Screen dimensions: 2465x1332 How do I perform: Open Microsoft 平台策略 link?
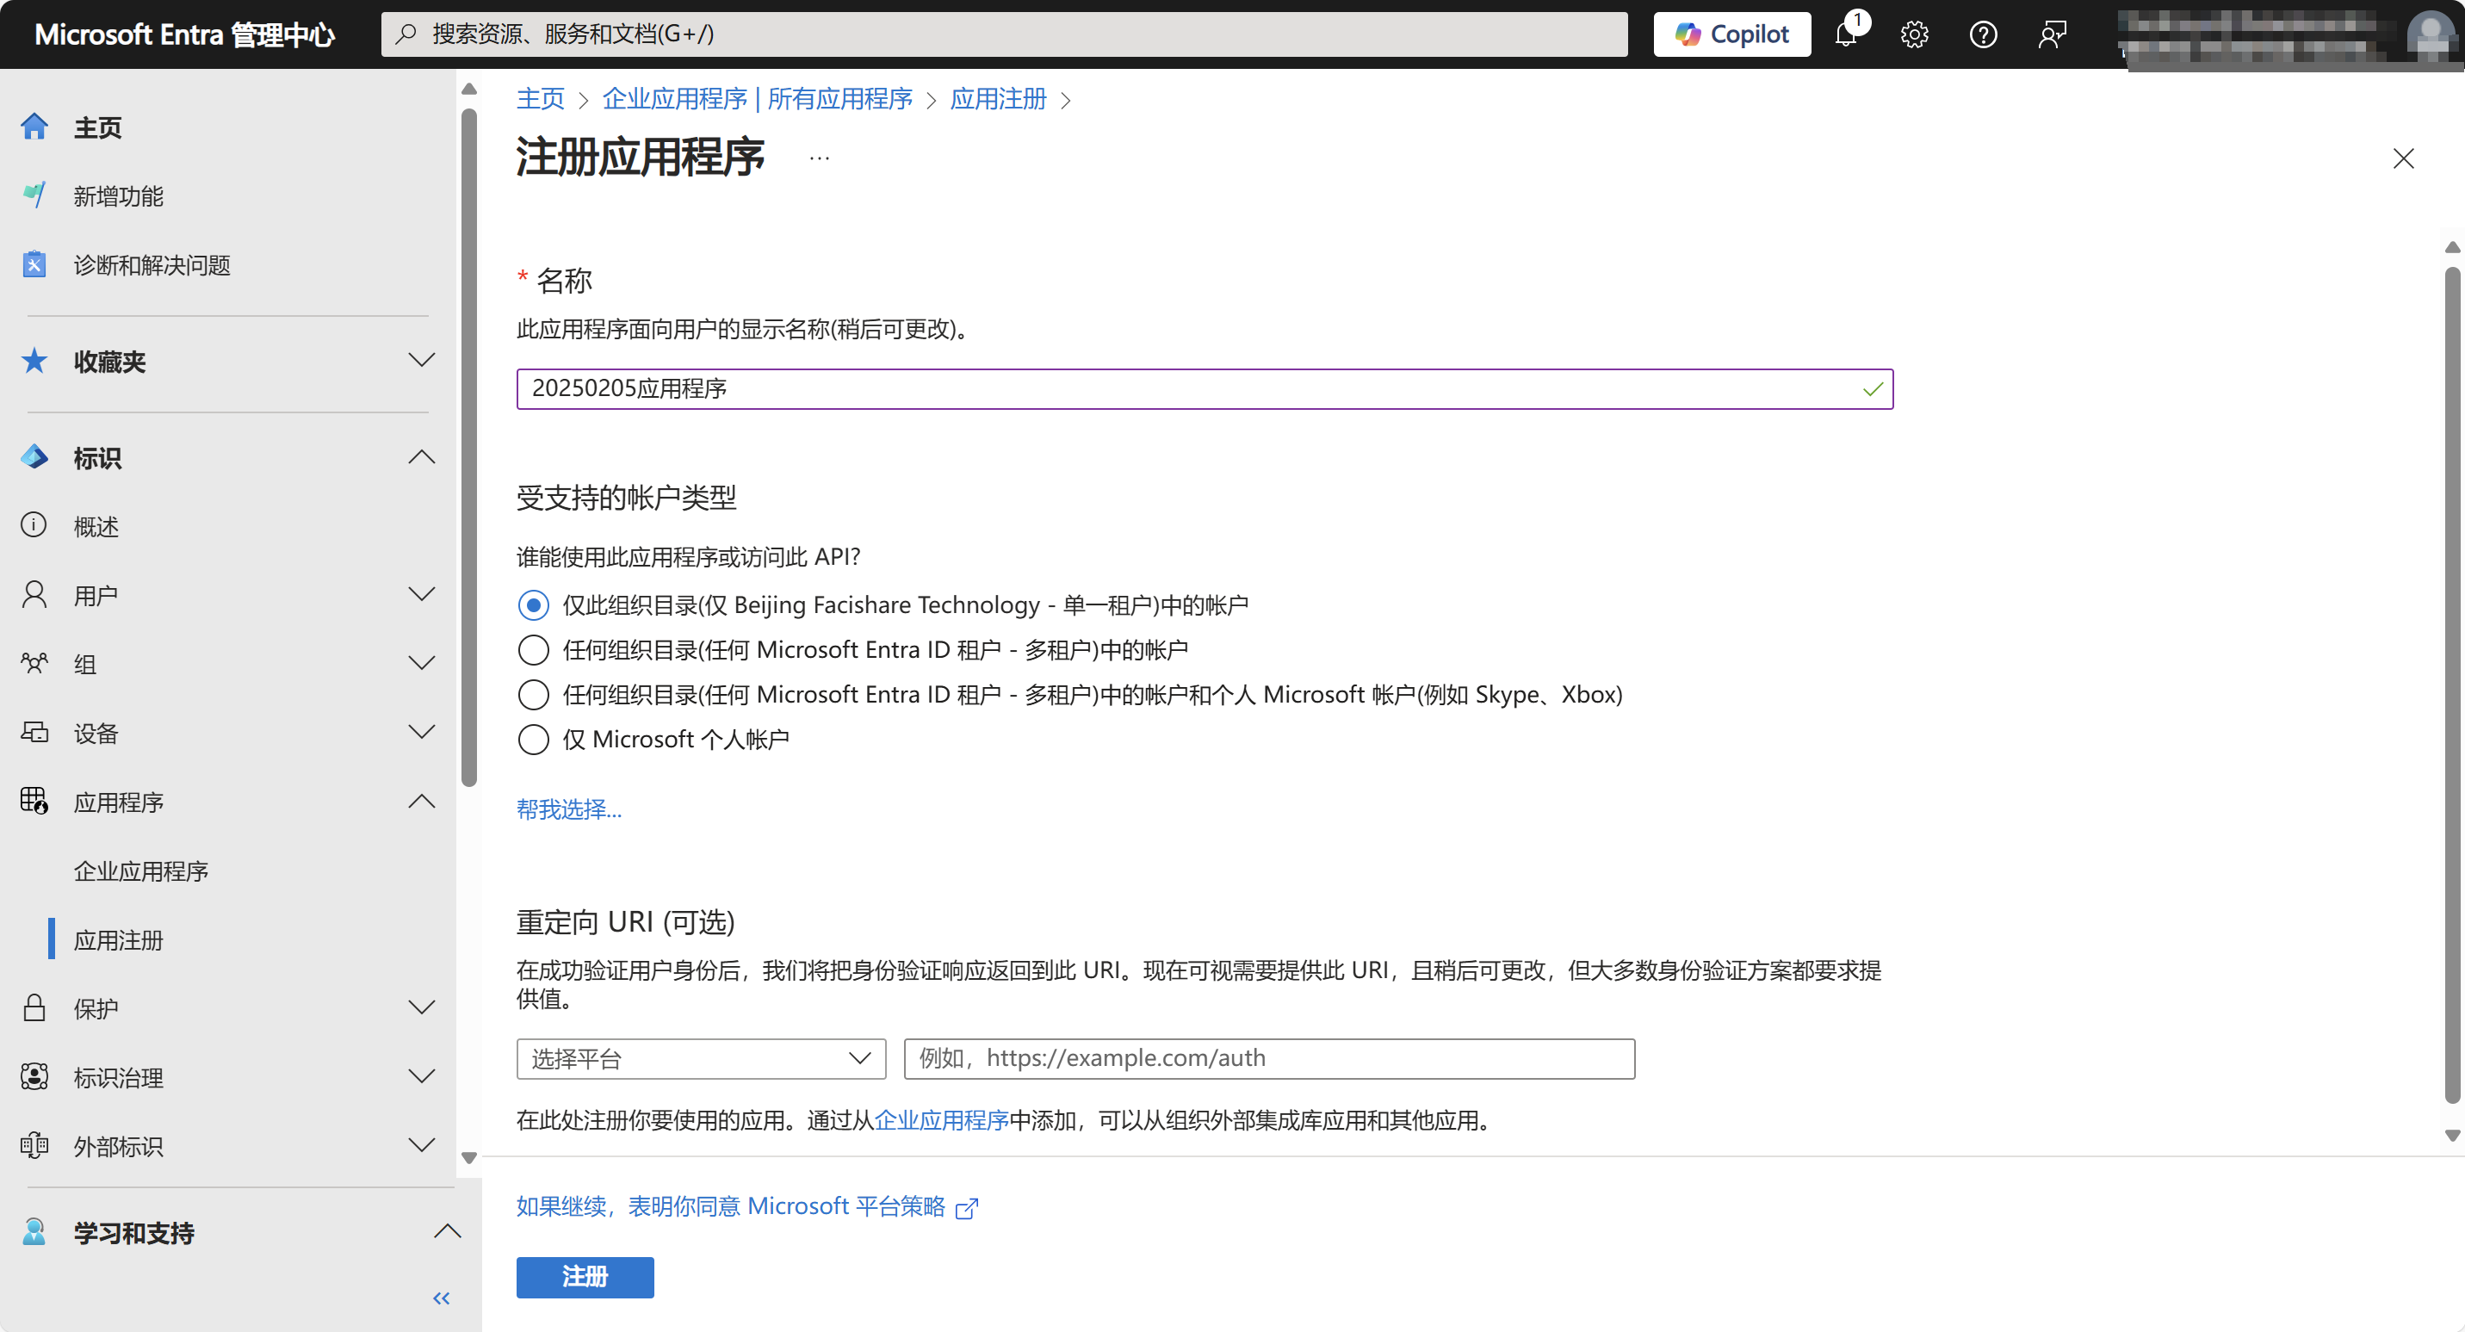coord(730,1205)
